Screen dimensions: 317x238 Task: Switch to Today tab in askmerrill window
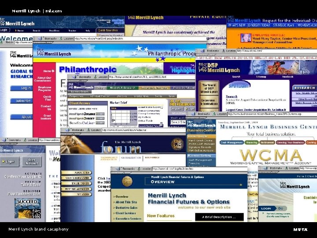pyautogui.click(x=100, y=88)
